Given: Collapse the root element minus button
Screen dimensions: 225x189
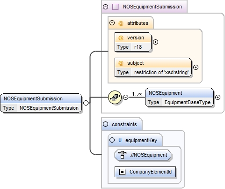Looking at the screenshot, I should [86, 103].
